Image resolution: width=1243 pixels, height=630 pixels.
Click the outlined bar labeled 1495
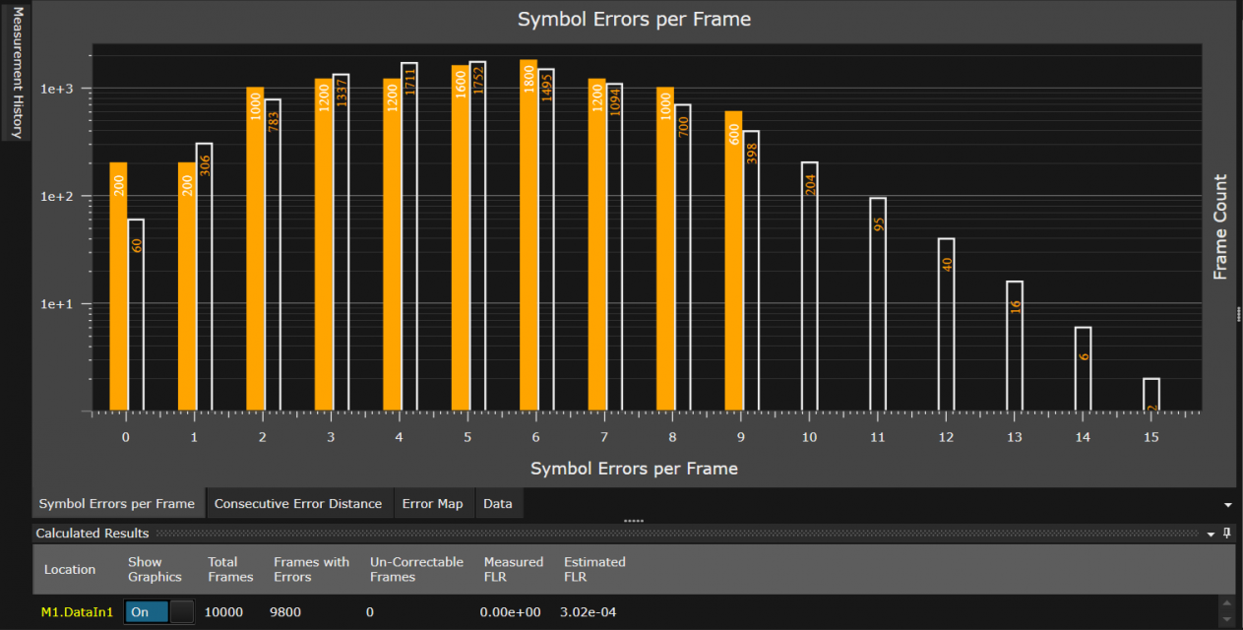pos(545,239)
